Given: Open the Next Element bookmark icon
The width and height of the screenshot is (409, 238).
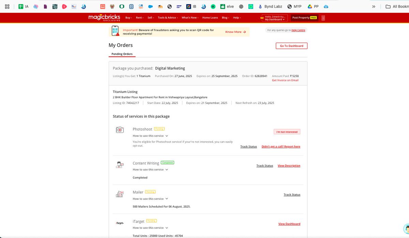Looking at the screenshot, I should pos(74,6).
